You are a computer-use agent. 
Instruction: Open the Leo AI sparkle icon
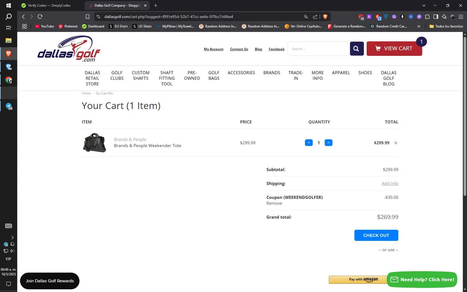[x=444, y=17]
